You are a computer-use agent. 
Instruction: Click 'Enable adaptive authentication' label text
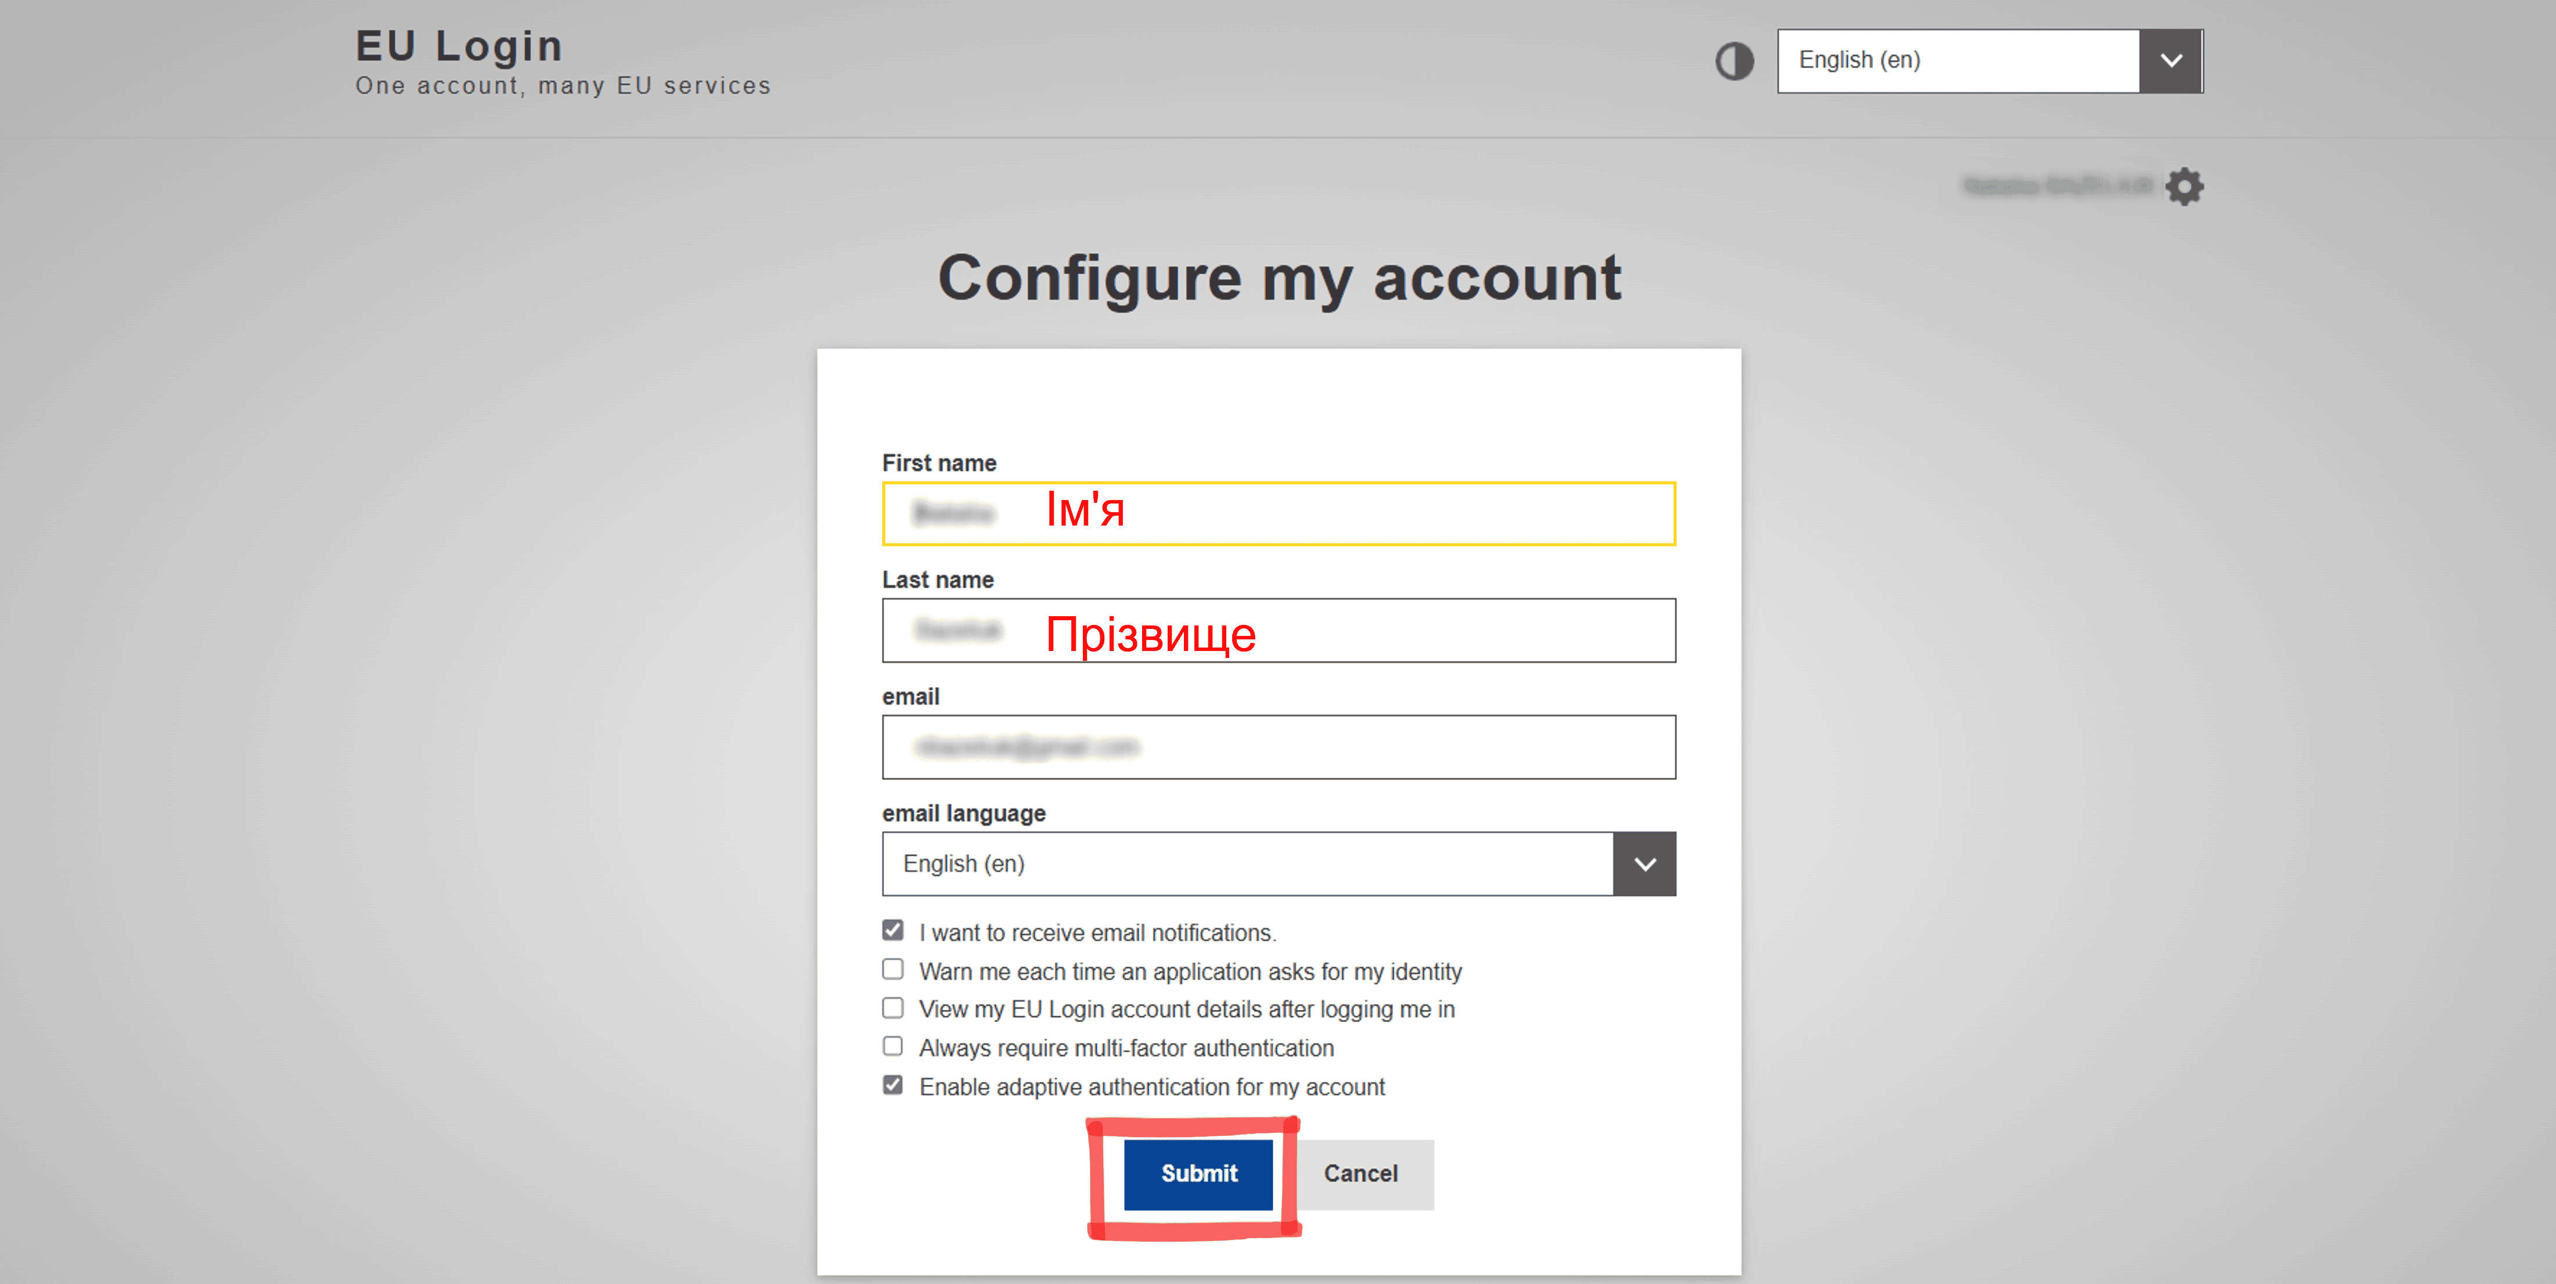[1152, 1088]
